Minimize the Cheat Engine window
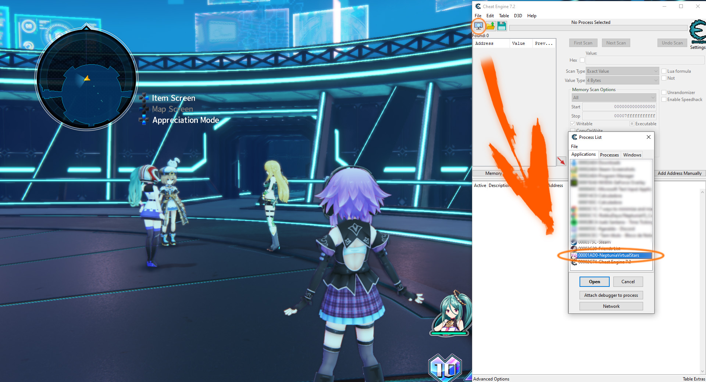The width and height of the screenshot is (706, 382). pos(664,6)
